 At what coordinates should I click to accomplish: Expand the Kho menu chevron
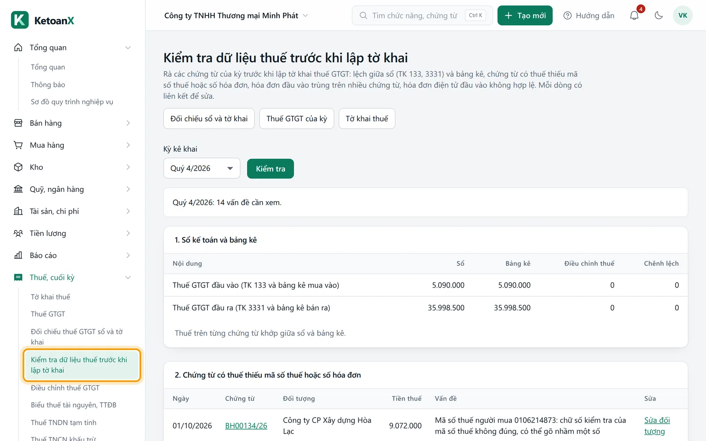click(x=128, y=167)
